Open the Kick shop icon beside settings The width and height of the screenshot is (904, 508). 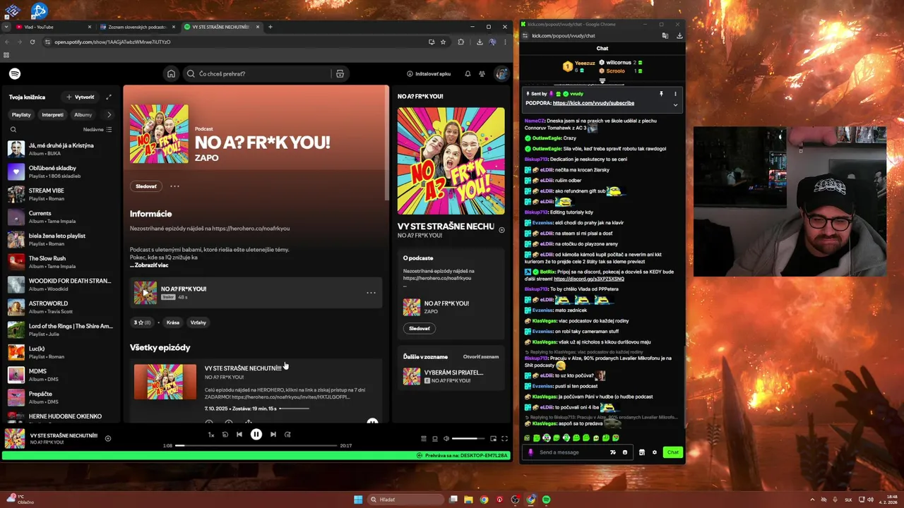641,452
